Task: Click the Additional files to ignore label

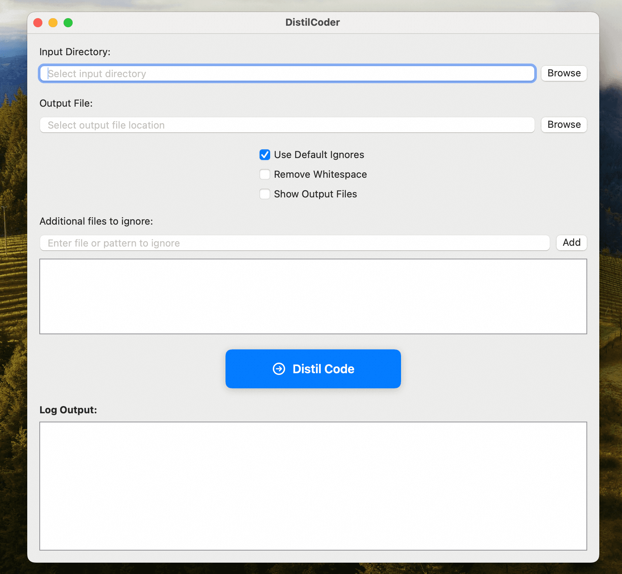Action: click(96, 221)
